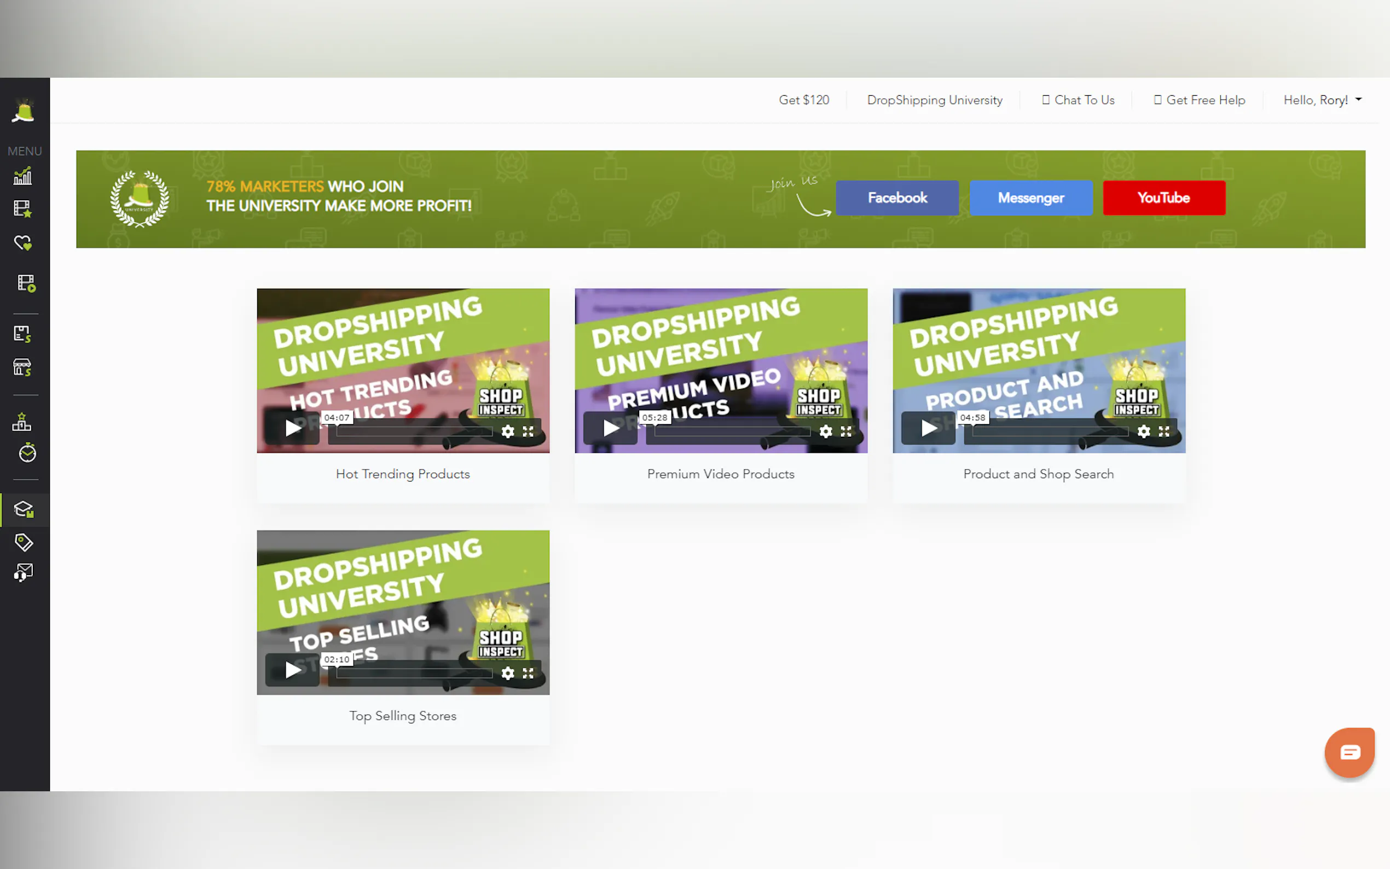This screenshot has height=869, width=1390.
Task: Open the mail support sidebar icon
Action: [x=24, y=572]
